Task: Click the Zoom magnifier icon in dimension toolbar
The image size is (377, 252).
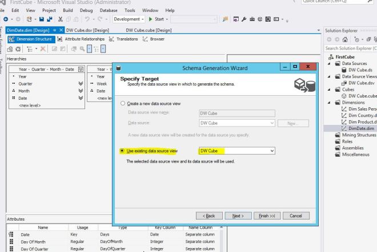Action: click(83, 50)
